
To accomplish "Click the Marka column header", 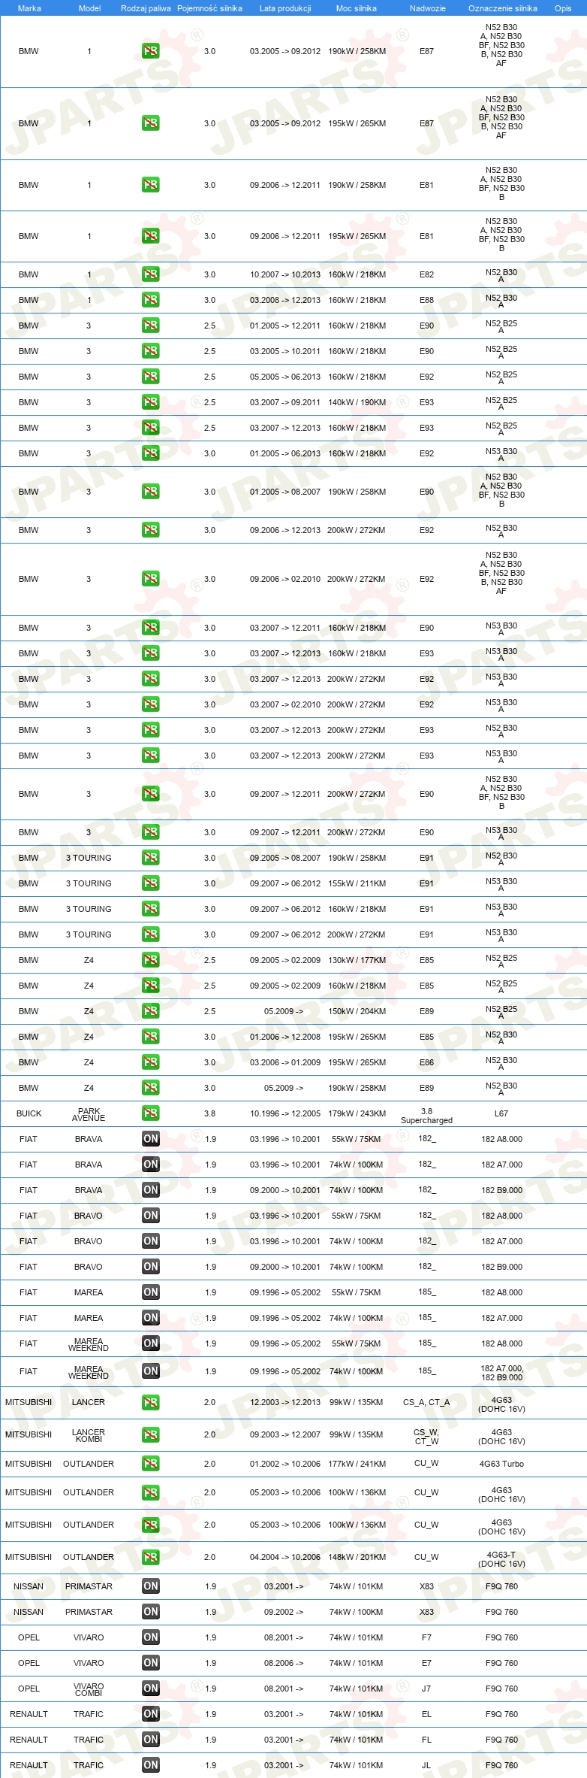I will point(29,8).
